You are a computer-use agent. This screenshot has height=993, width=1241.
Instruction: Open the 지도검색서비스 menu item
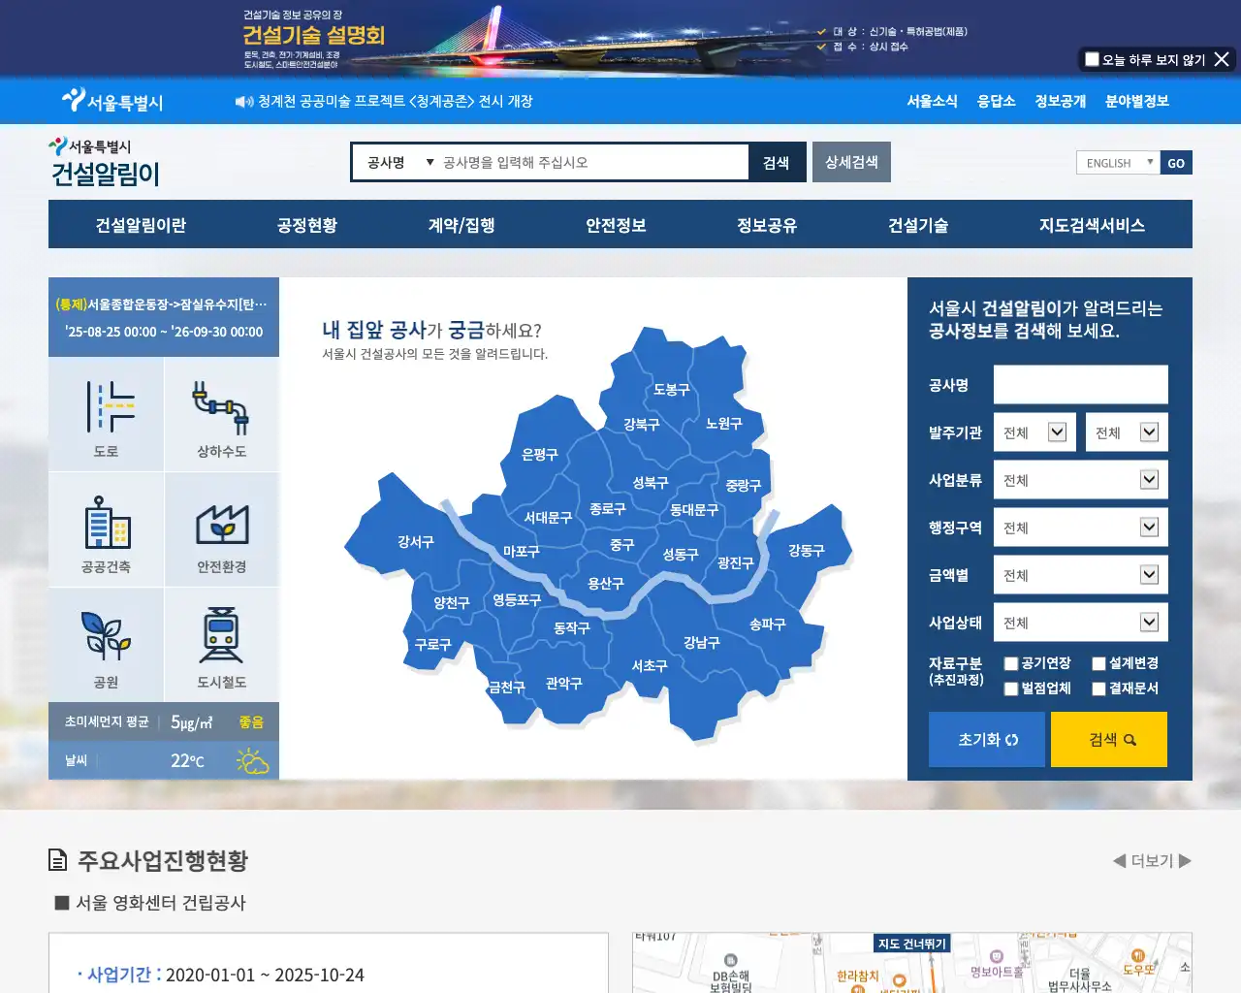coord(1092,225)
